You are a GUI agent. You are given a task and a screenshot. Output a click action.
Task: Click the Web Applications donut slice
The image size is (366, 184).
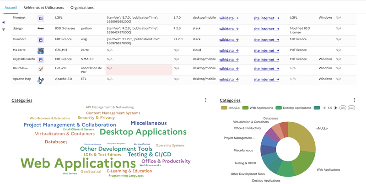(305, 163)
